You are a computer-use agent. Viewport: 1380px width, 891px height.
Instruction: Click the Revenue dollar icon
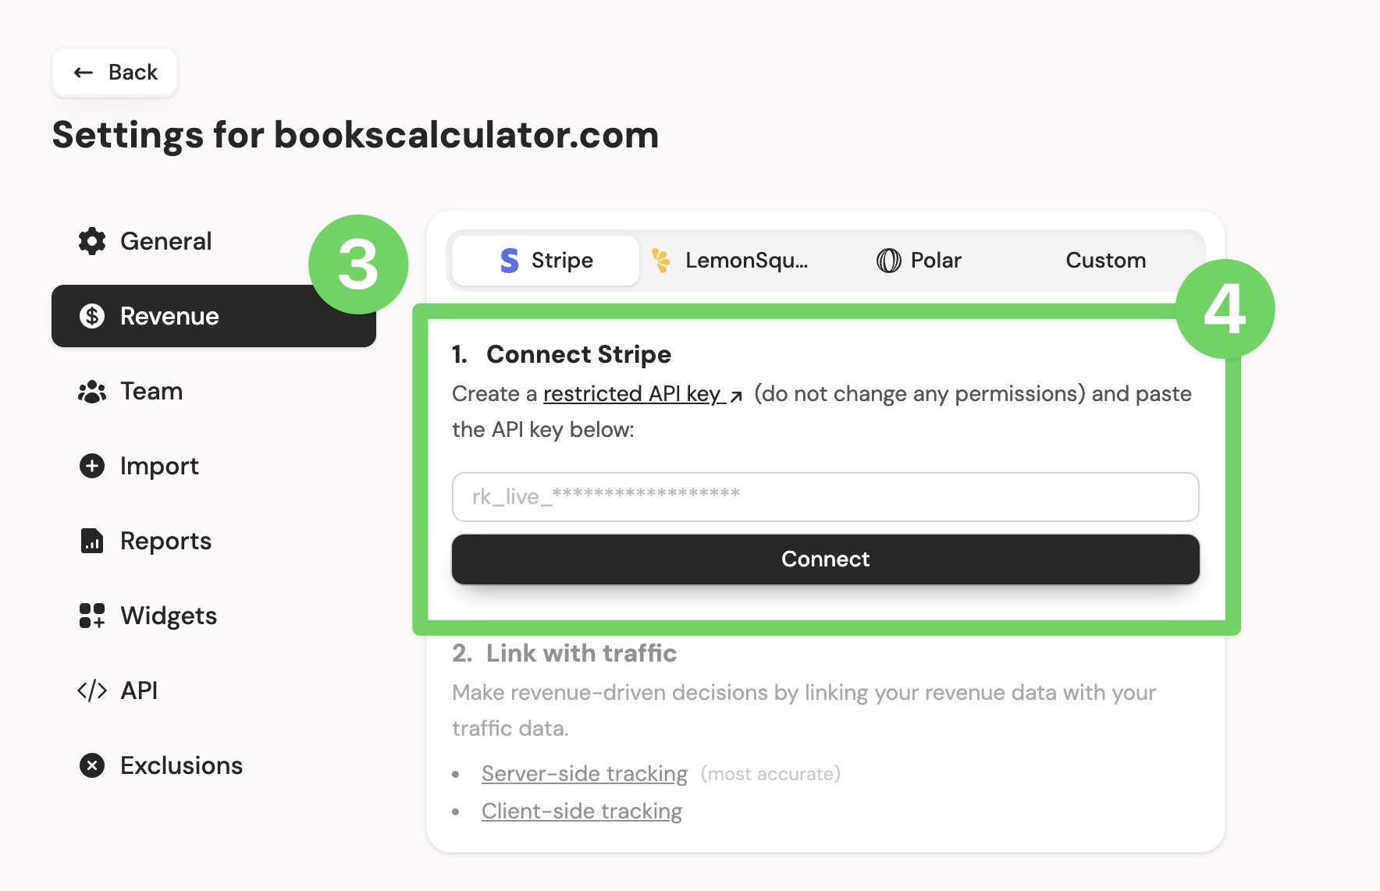(92, 316)
